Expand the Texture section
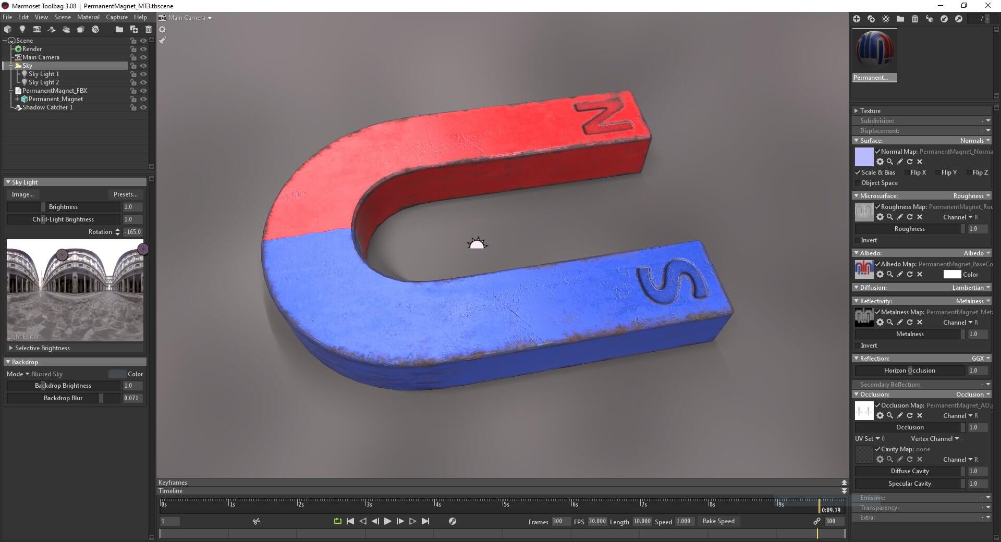 (856, 110)
